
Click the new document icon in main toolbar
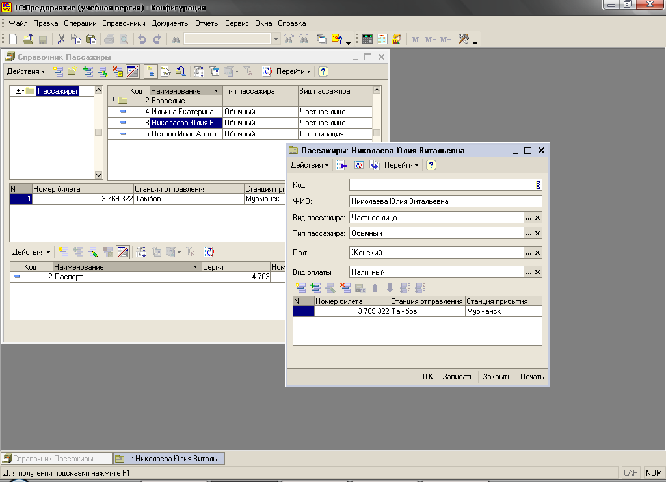[x=12, y=40]
